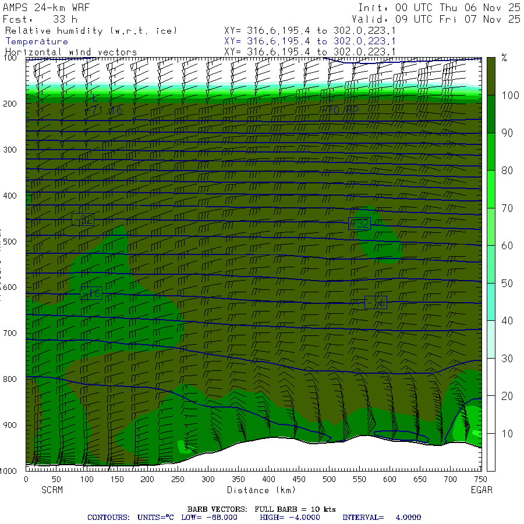524x524 pixels.
Task: Click the "%" unit label above colorbar
Action: point(504,58)
